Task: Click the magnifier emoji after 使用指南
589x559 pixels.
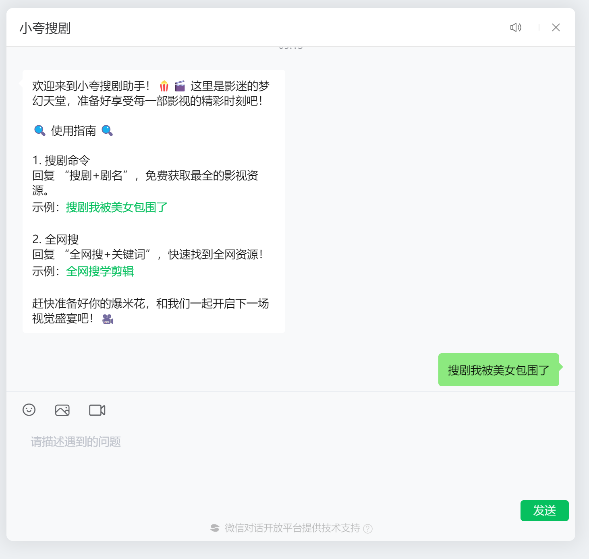Action: pos(107,130)
